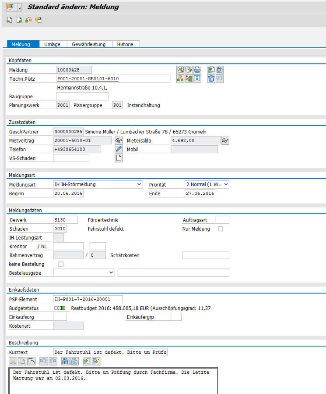This screenshot has width=326, height=394.
Task: Enable the Nur Meldung checkbox
Action: point(221,229)
